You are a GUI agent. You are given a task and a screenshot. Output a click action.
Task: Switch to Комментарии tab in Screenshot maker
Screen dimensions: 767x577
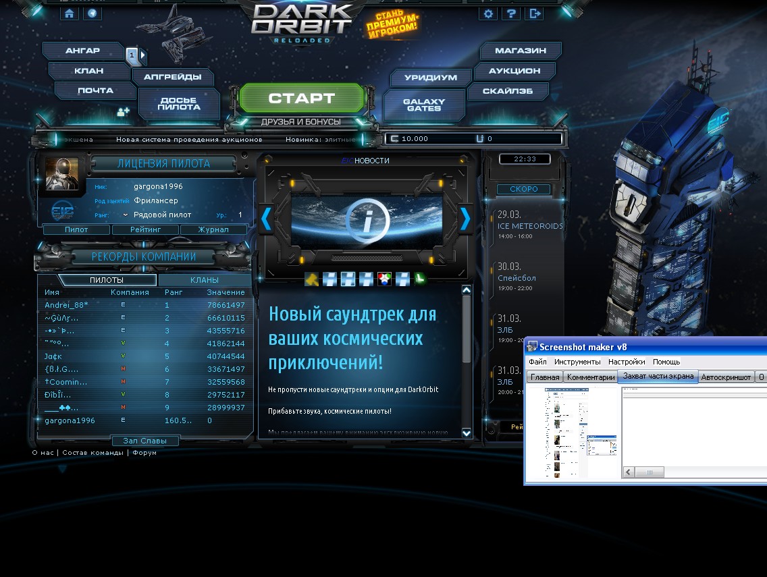(x=591, y=377)
